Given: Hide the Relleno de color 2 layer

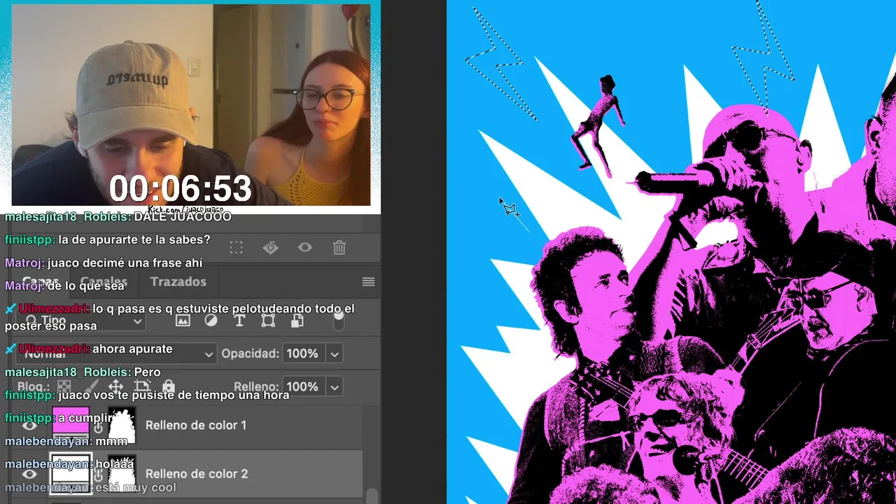Looking at the screenshot, I should [29, 474].
